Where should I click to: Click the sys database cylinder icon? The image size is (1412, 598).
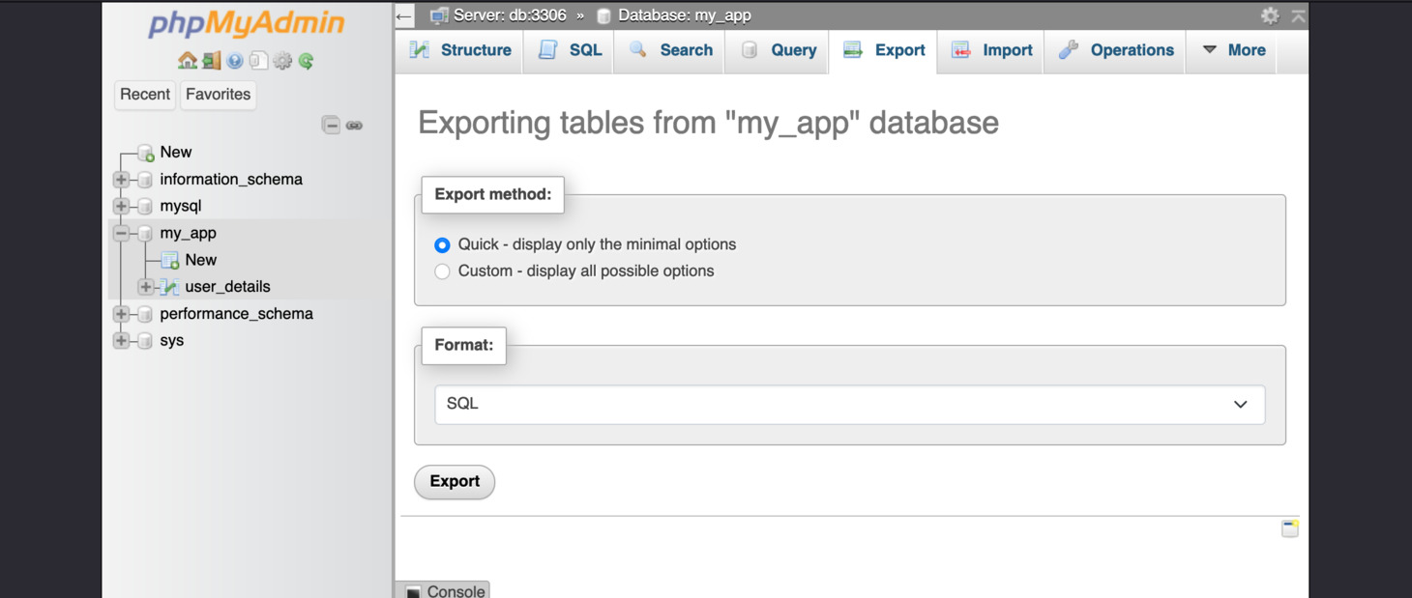[145, 341]
